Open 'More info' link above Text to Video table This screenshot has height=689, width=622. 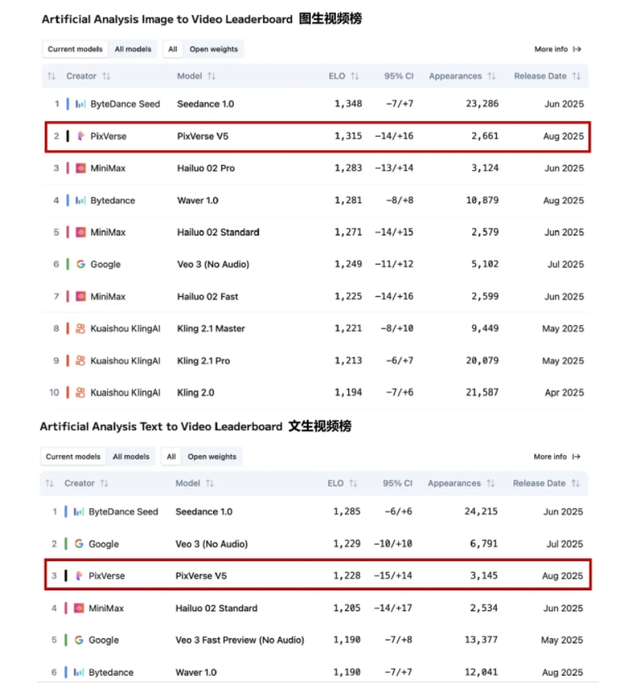[556, 457]
